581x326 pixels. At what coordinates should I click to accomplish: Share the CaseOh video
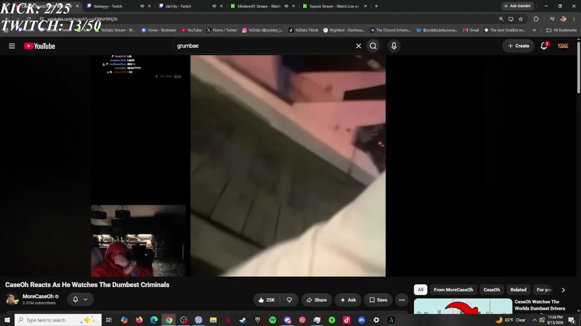click(x=316, y=300)
